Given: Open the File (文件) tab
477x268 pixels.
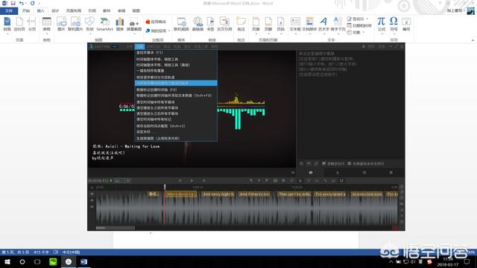Looking at the screenshot, I should pyautogui.click(x=9, y=10).
